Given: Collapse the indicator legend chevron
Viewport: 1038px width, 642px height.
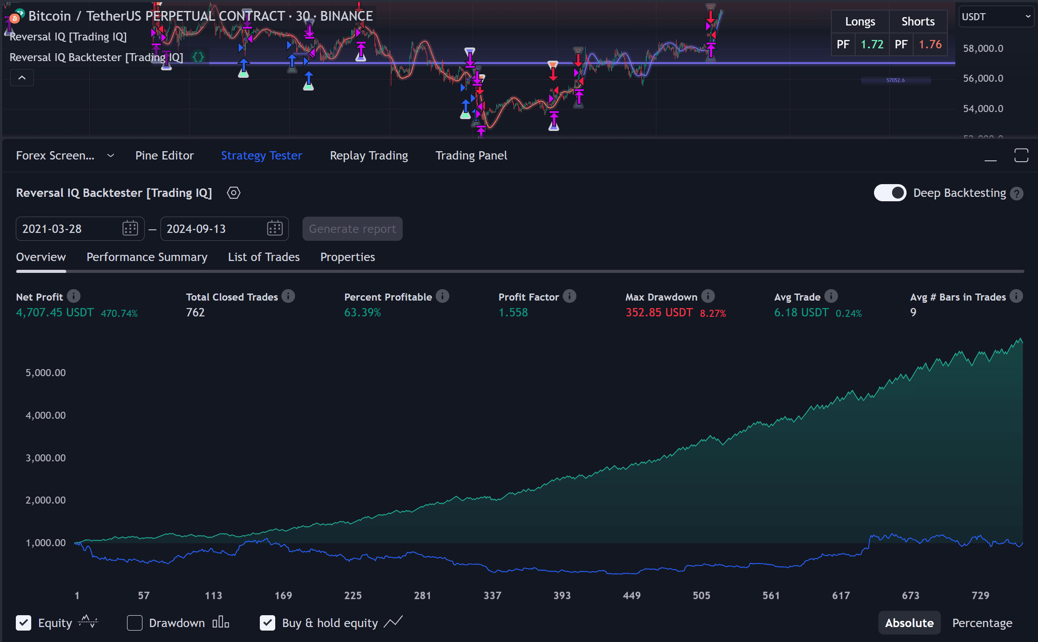Looking at the screenshot, I should tap(22, 78).
